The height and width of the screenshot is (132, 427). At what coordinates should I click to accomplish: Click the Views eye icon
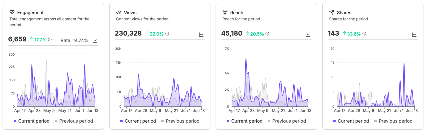(x=119, y=13)
